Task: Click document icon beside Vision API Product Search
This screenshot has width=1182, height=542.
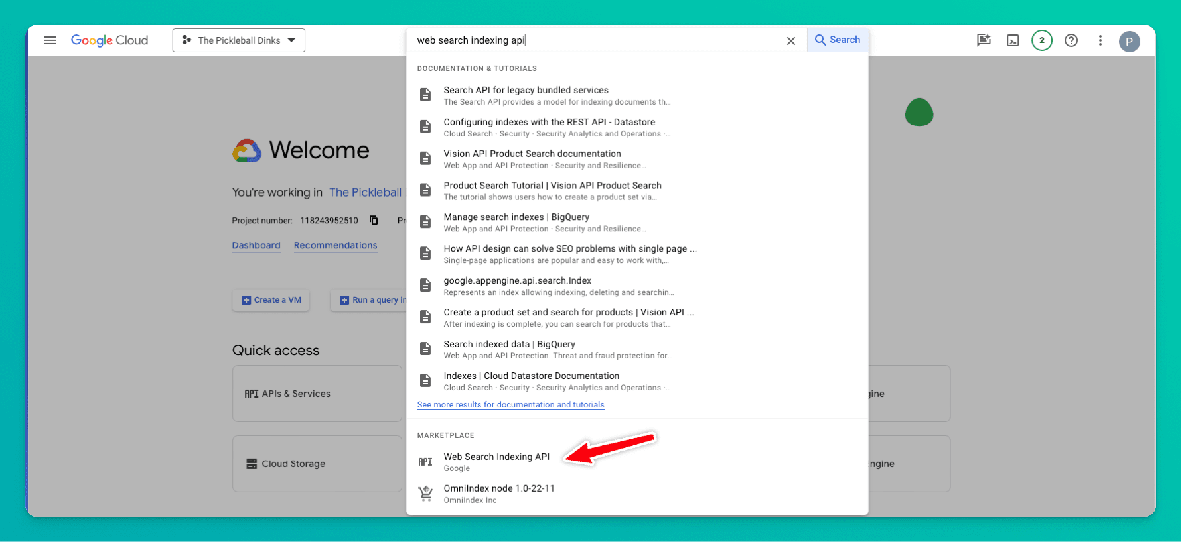Action: [425, 158]
